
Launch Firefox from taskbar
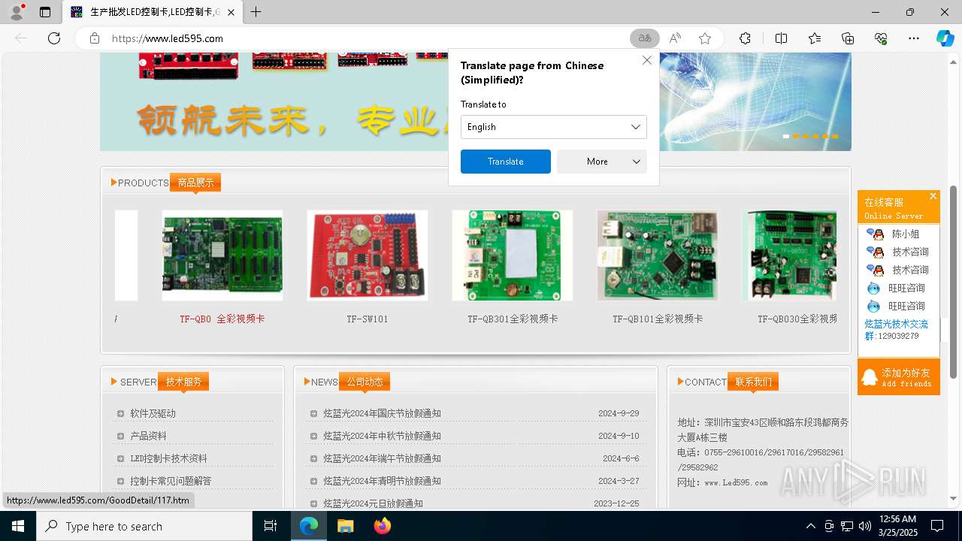click(x=382, y=526)
